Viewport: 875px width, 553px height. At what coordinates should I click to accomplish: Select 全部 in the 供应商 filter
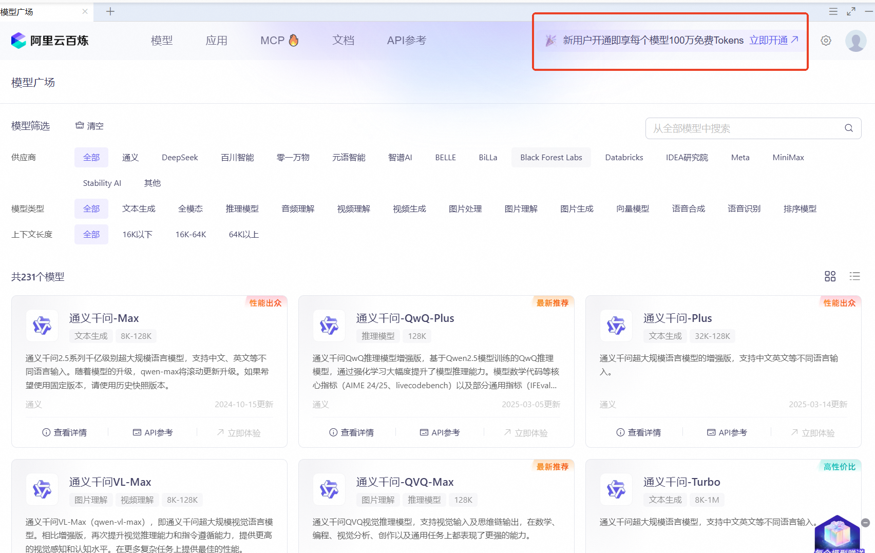91,157
